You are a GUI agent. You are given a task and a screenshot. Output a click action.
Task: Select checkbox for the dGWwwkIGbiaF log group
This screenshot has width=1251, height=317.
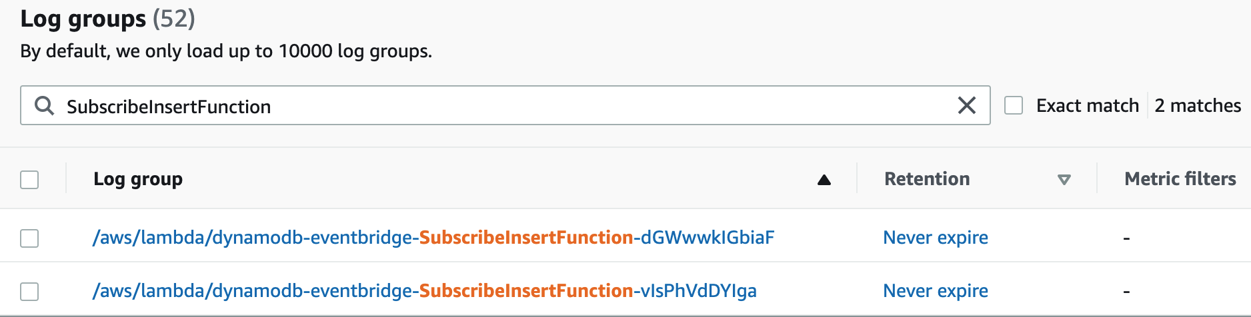pyautogui.click(x=29, y=238)
